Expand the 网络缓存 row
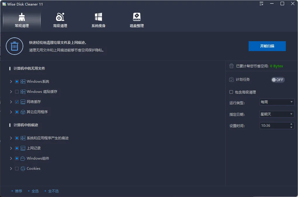 point(11,102)
